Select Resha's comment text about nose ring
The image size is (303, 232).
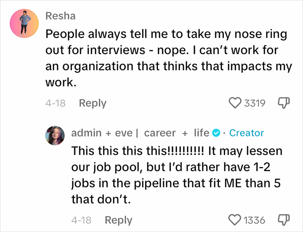click(169, 59)
